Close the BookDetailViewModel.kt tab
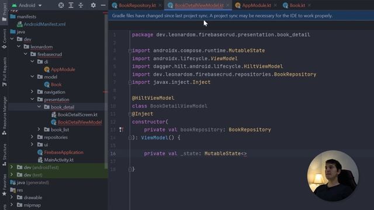 (x=228, y=5)
